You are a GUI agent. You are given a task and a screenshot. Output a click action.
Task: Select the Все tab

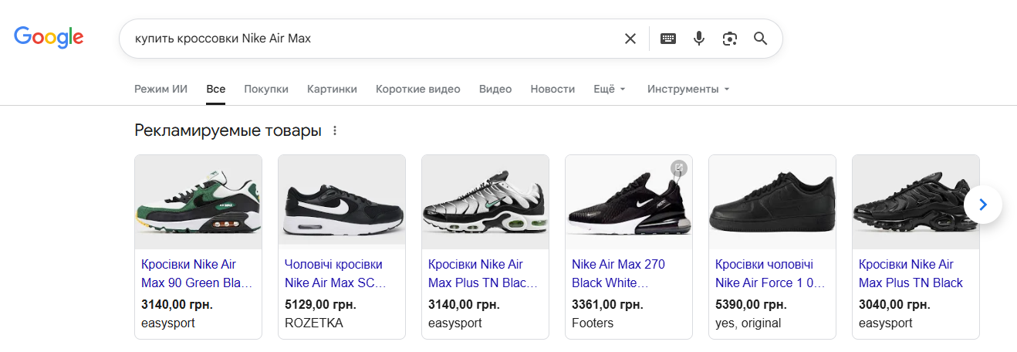point(216,89)
